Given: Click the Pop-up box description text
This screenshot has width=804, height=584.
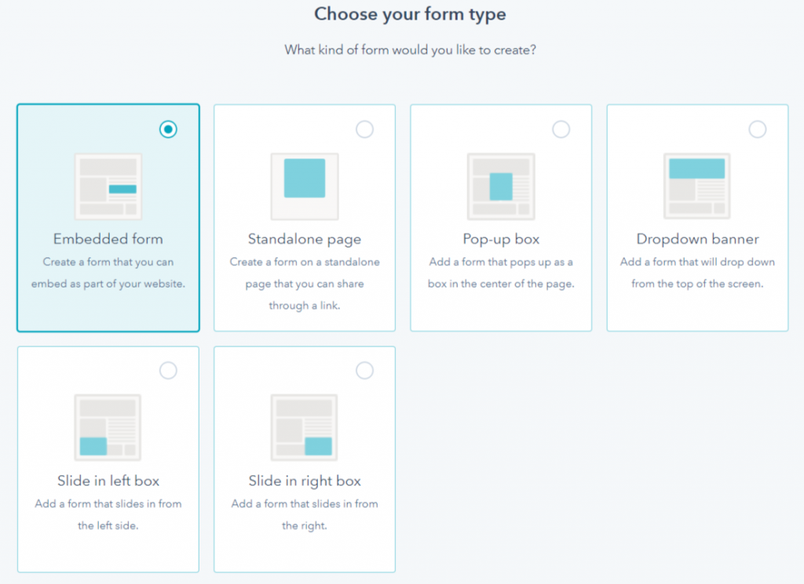Looking at the screenshot, I should (500, 271).
